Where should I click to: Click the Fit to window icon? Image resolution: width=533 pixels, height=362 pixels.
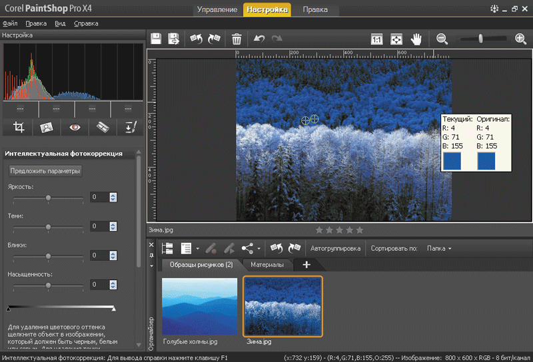[x=396, y=39]
